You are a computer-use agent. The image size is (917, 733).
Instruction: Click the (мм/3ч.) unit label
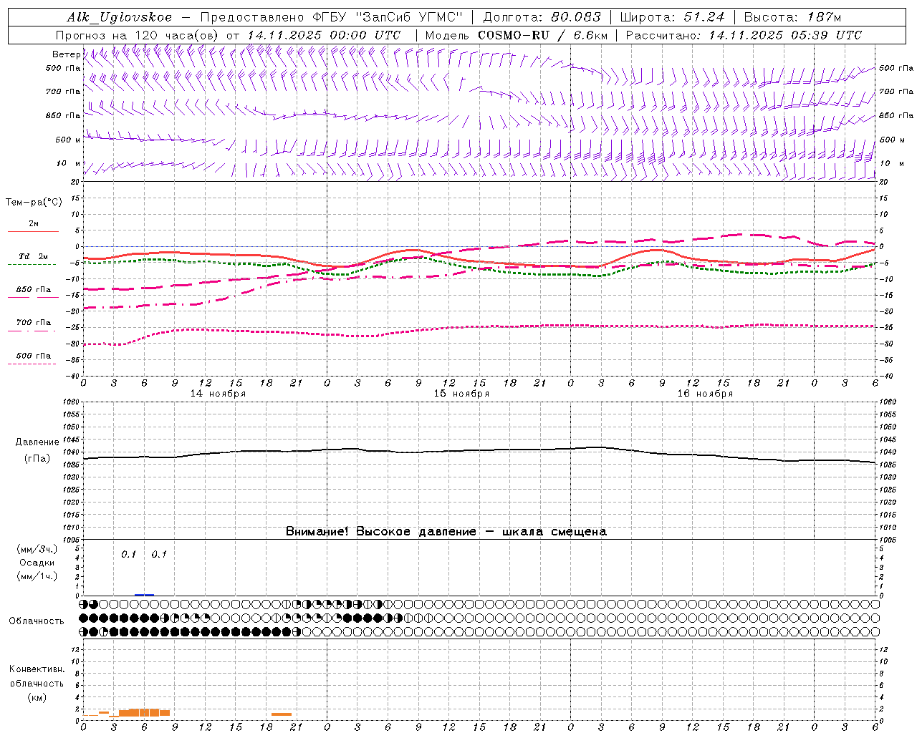coord(37,549)
